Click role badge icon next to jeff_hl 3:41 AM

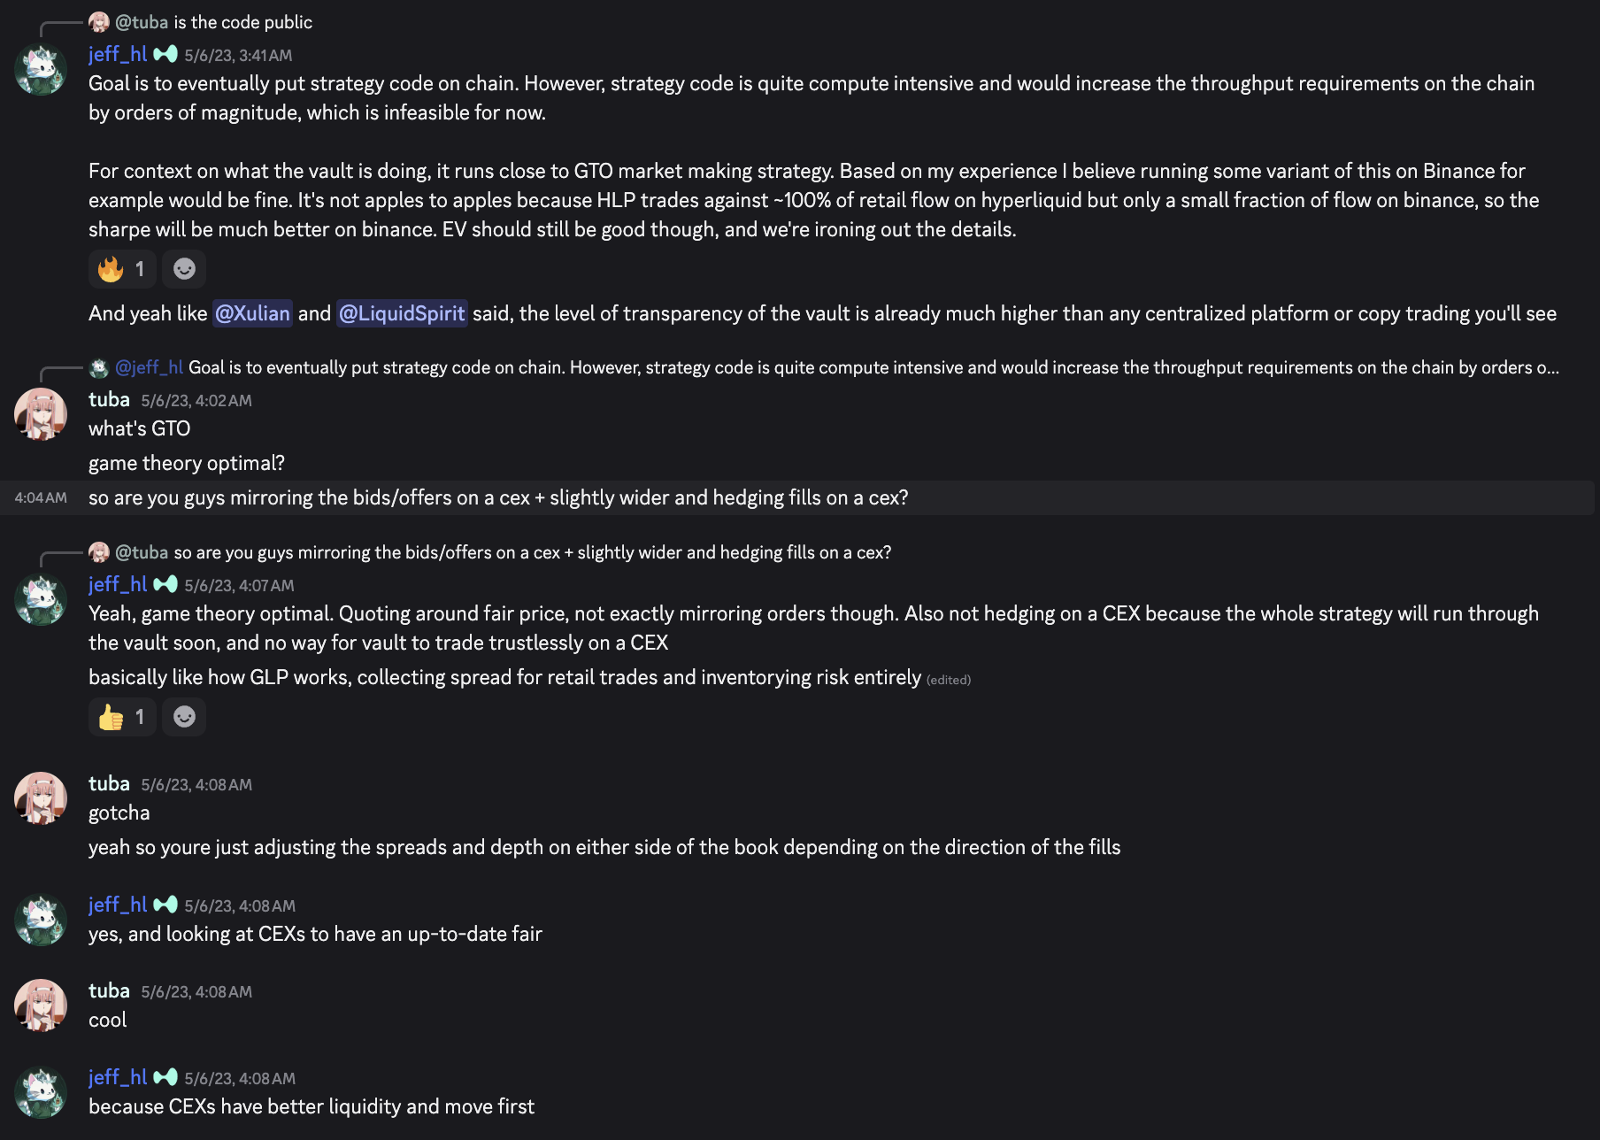[165, 54]
